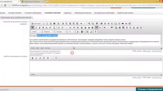The image size is (163, 91).
Task: Toggle Subscript formatting
Action: [x=47, y=28]
